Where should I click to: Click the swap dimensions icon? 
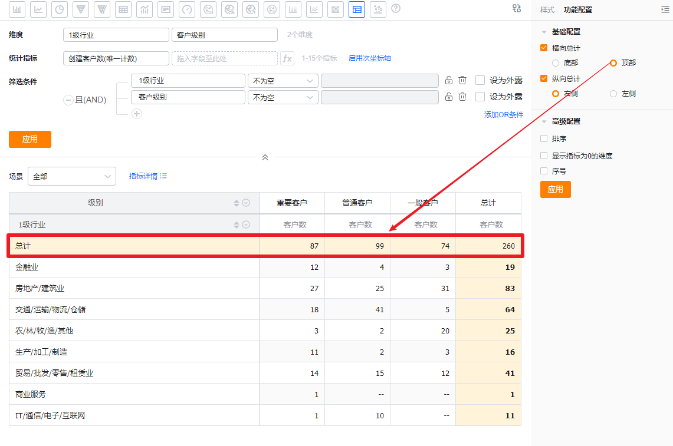517,8
